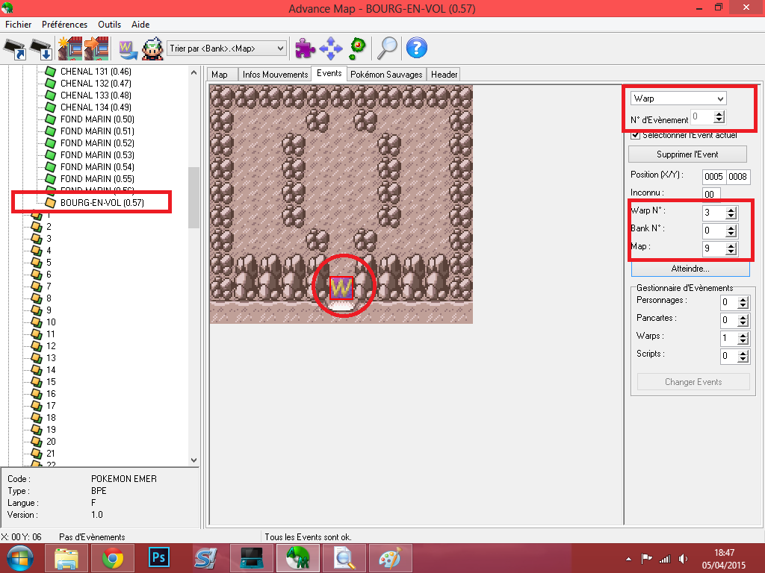Click the map list scrollbar thumb

tap(193, 197)
